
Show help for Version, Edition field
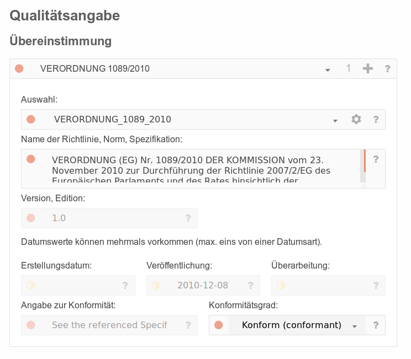(x=188, y=218)
